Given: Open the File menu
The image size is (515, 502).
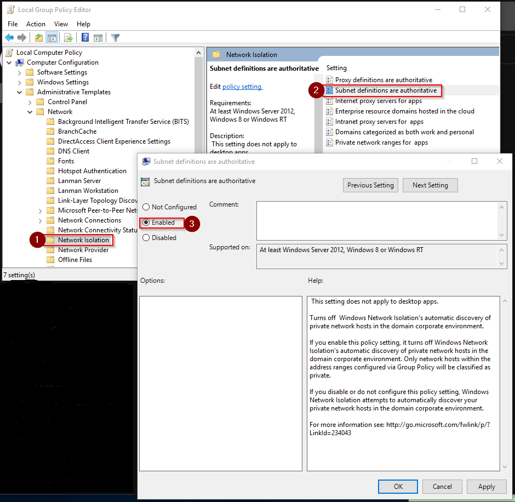Looking at the screenshot, I should click(x=13, y=24).
